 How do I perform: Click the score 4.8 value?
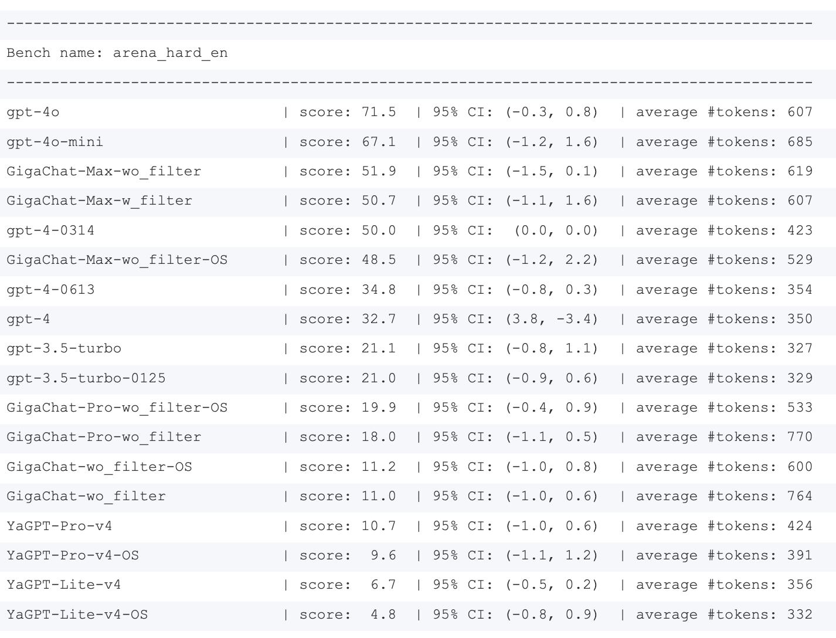coord(383,615)
